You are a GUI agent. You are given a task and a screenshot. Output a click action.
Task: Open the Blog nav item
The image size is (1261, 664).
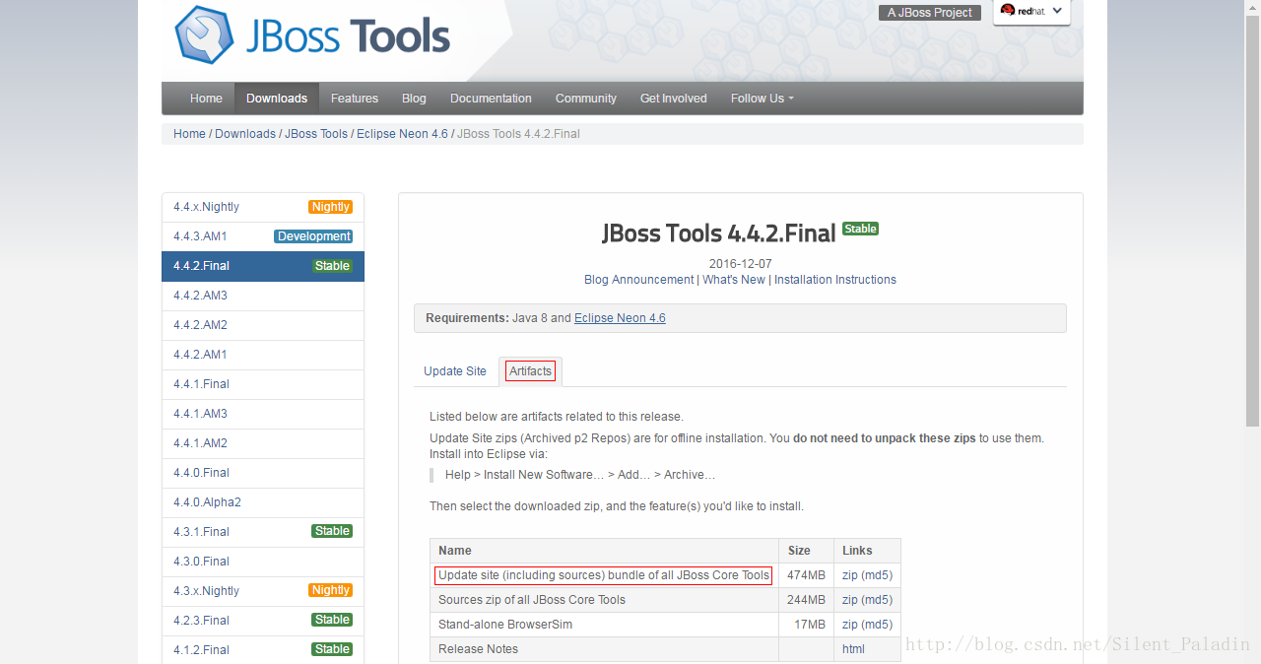[414, 99]
